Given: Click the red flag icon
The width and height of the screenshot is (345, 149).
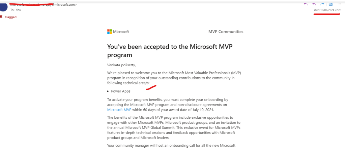Looking at the screenshot, I should (x=2, y=17).
